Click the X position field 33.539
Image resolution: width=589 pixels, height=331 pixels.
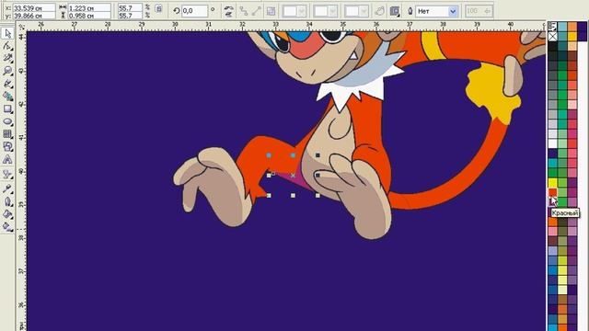coord(34,8)
